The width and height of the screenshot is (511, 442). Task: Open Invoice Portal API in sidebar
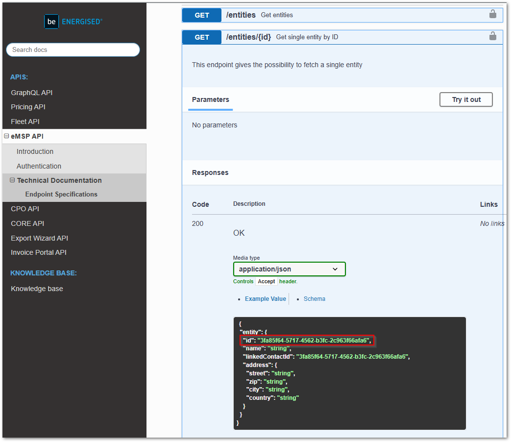tap(38, 253)
